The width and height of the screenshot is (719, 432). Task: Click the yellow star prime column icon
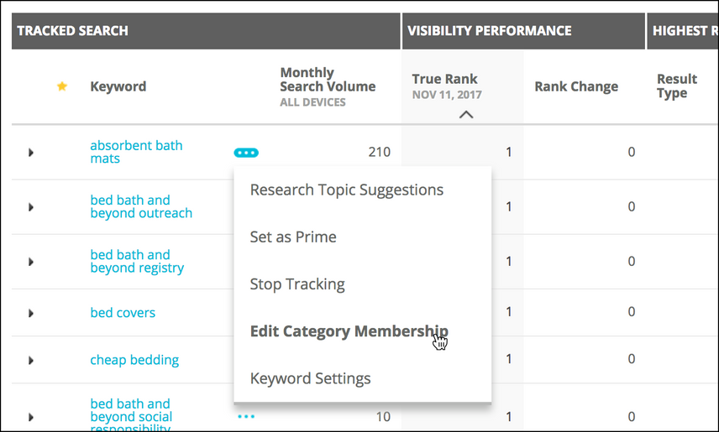[61, 86]
